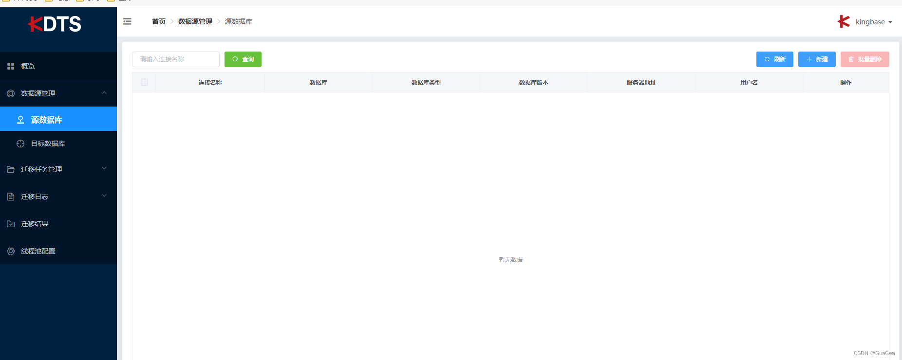Viewport: 902px width, 360px height.
Task: Click the 数据库 column header
Action: coord(319,83)
